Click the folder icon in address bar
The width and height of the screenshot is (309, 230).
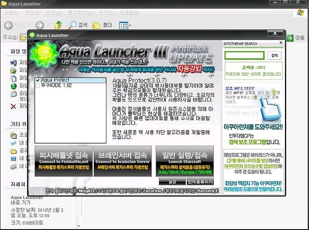(x=23, y=37)
